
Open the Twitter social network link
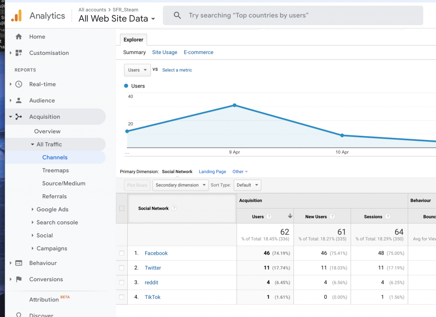point(153,268)
